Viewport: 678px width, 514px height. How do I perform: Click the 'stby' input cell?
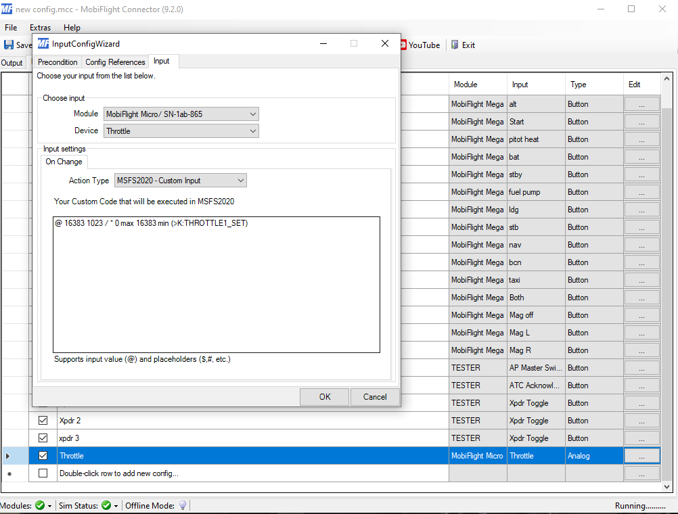536,174
